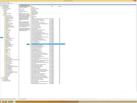Click the Setting column header

click(32, 6)
